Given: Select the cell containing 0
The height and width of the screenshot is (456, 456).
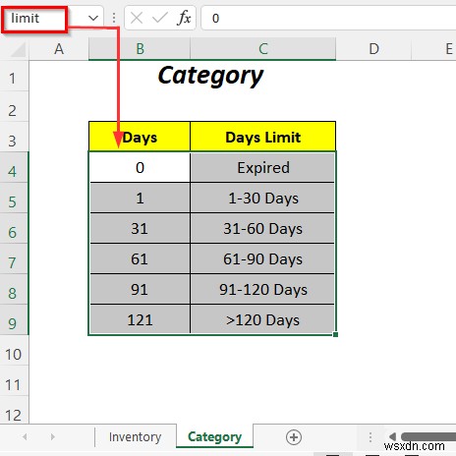Looking at the screenshot, I should coord(140,167).
